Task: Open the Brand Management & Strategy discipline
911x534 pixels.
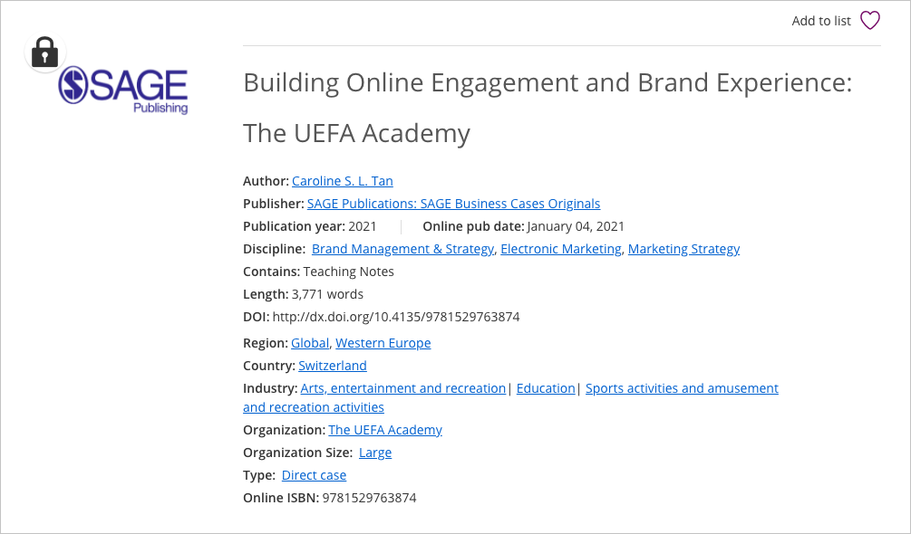Action: [402, 248]
